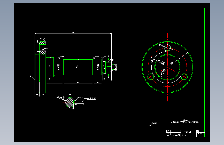Click the upper section mark letter A
This screenshot has height=145, width=224.
(x=109, y=57)
